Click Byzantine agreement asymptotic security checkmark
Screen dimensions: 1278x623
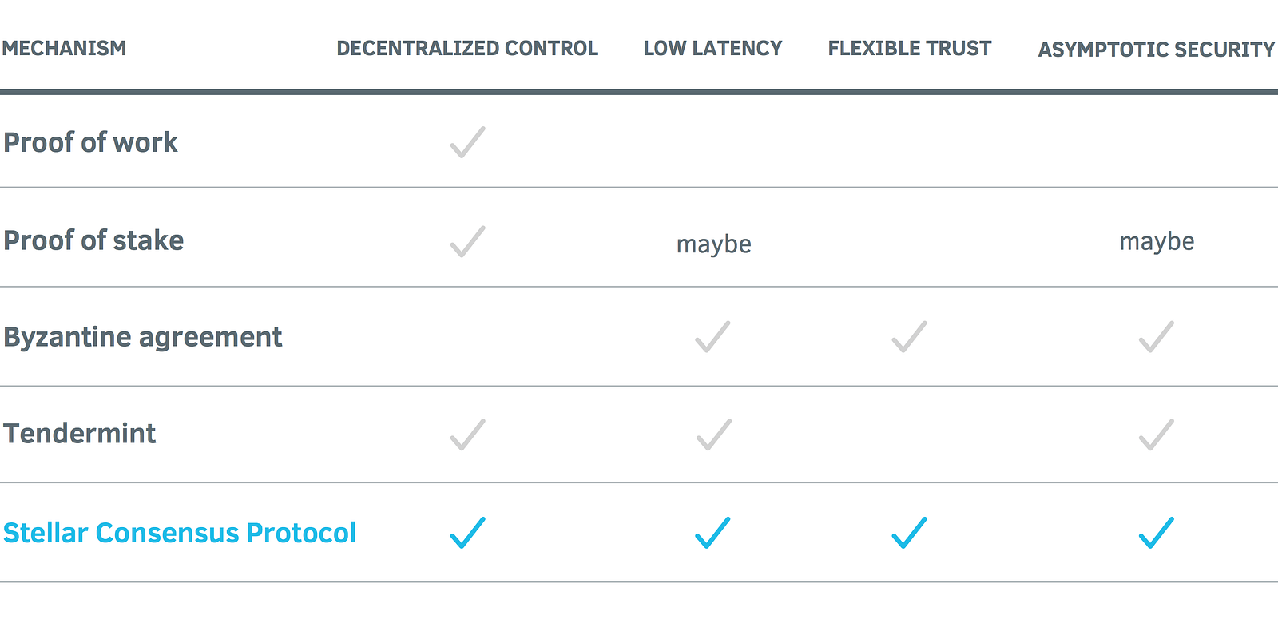(x=1156, y=337)
